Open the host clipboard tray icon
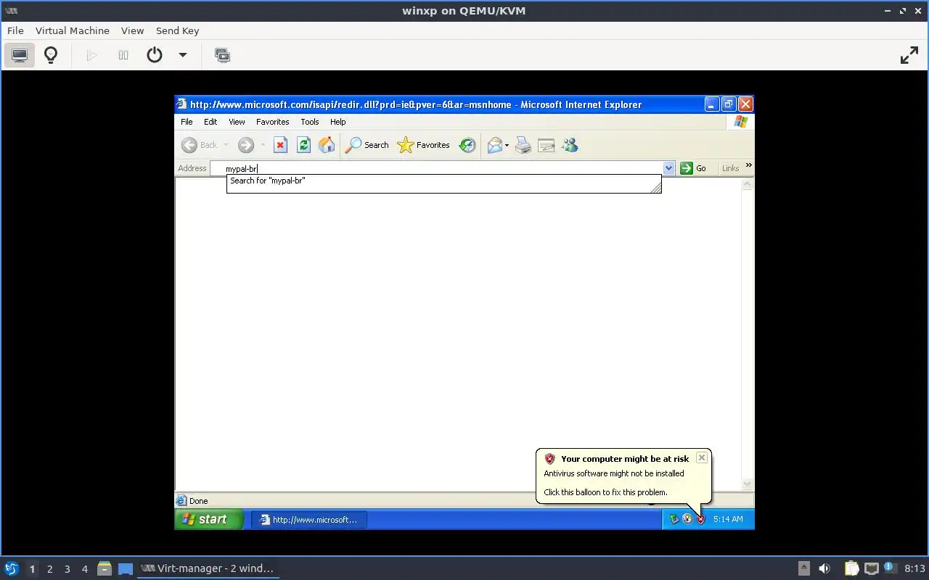Image resolution: width=929 pixels, height=580 pixels. (x=851, y=568)
